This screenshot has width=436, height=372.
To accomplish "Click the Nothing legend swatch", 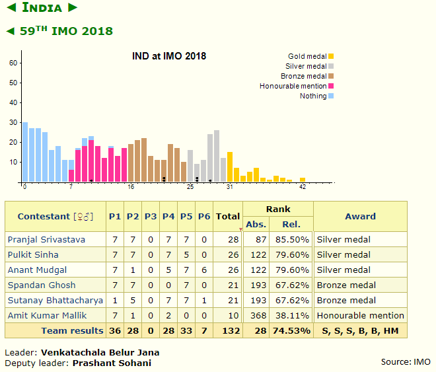I will [331, 96].
